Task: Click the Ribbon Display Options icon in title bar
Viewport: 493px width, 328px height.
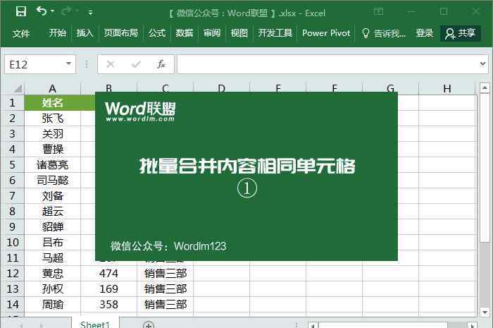Action: click(x=378, y=12)
